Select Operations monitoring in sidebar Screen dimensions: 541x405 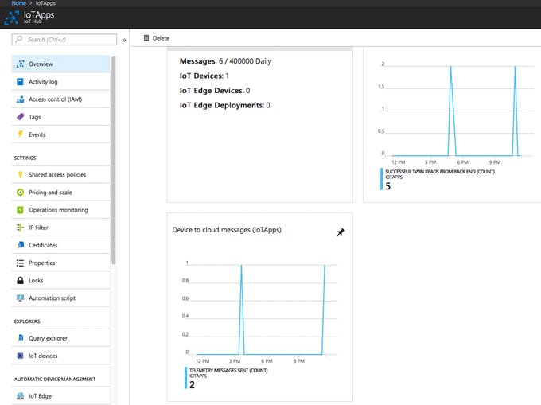coord(58,210)
